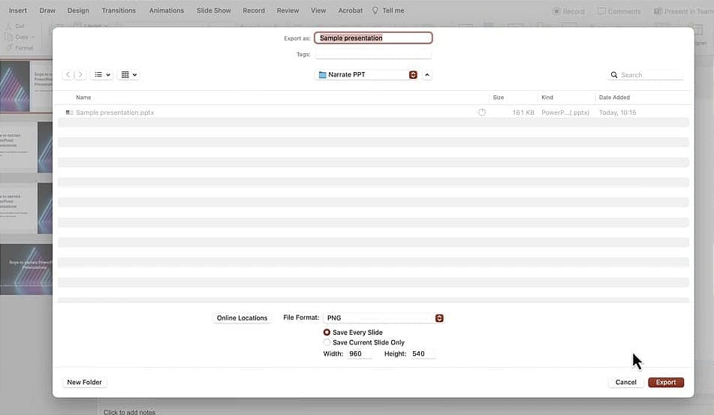
Task: Open the Comments pane button
Action: [x=619, y=11]
